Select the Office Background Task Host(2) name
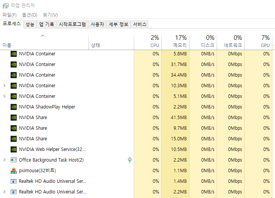The height and width of the screenshot is (198, 275). 51,160
